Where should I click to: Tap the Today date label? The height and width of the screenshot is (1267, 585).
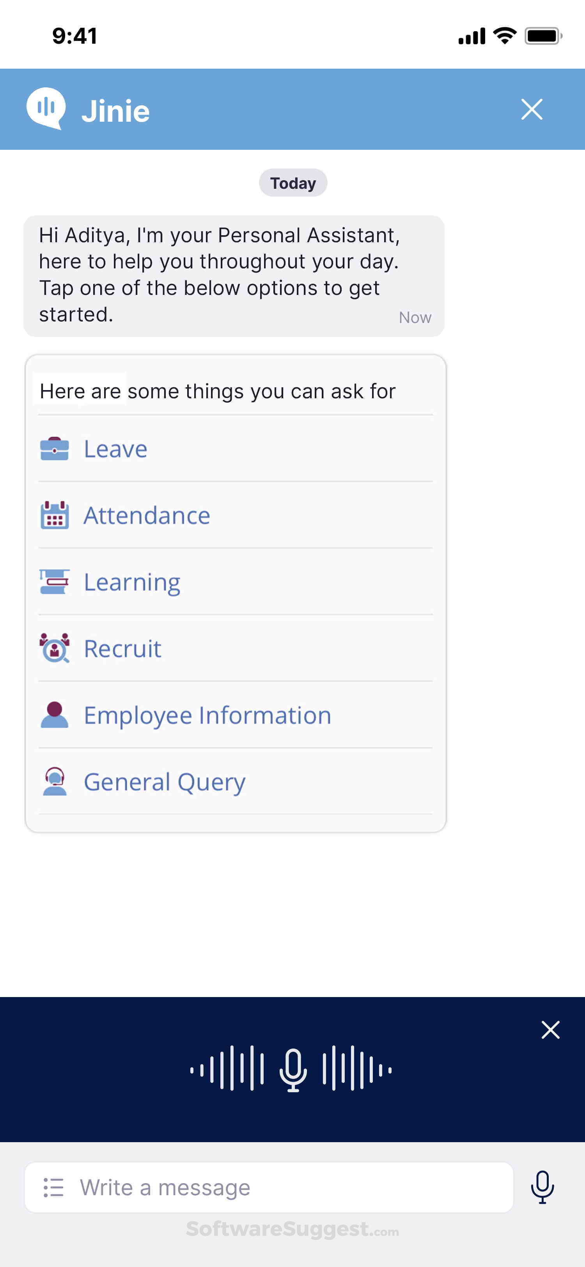(293, 183)
